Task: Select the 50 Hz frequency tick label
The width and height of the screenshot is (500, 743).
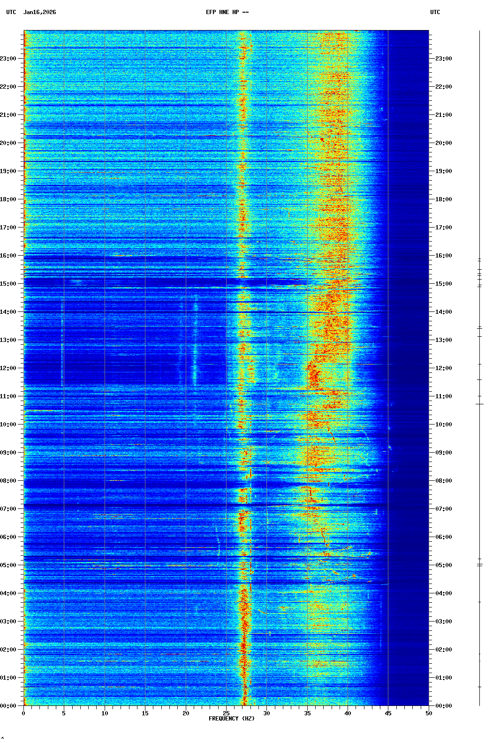Action: pyautogui.click(x=429, y=713)
